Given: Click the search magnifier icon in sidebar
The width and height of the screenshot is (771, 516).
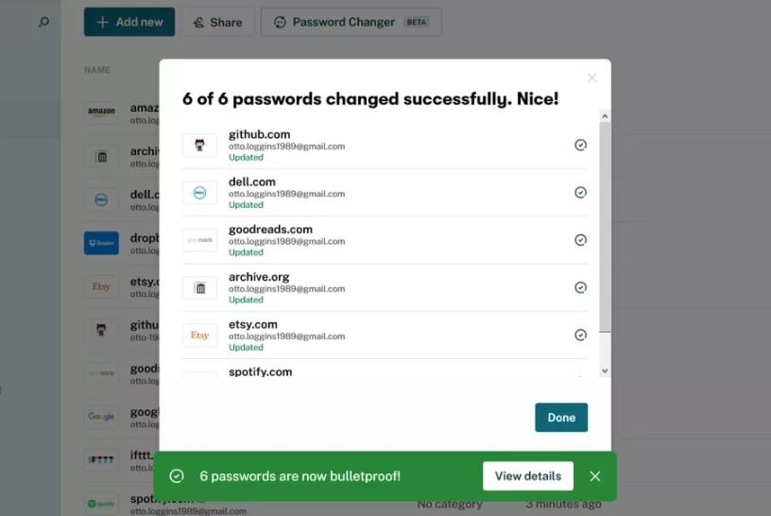Looking at the screenshot, I should pos(43,22).
